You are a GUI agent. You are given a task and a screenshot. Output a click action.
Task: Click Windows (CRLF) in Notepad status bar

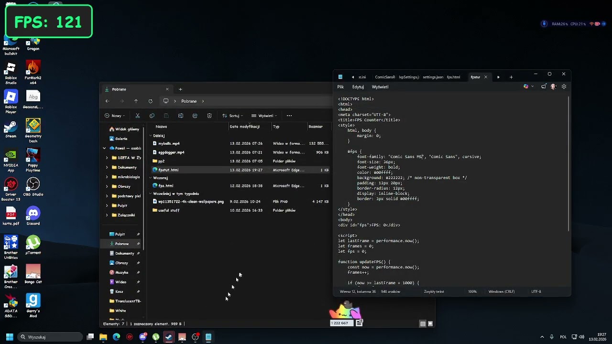point(501,292)
